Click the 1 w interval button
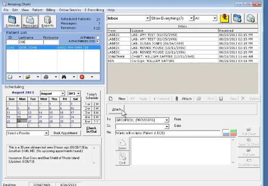The width and height of the screenshot is (268, 186). (87, 104)
